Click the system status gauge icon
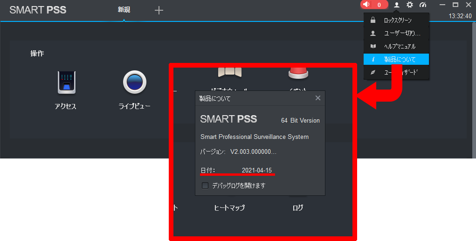 (423, 5)
